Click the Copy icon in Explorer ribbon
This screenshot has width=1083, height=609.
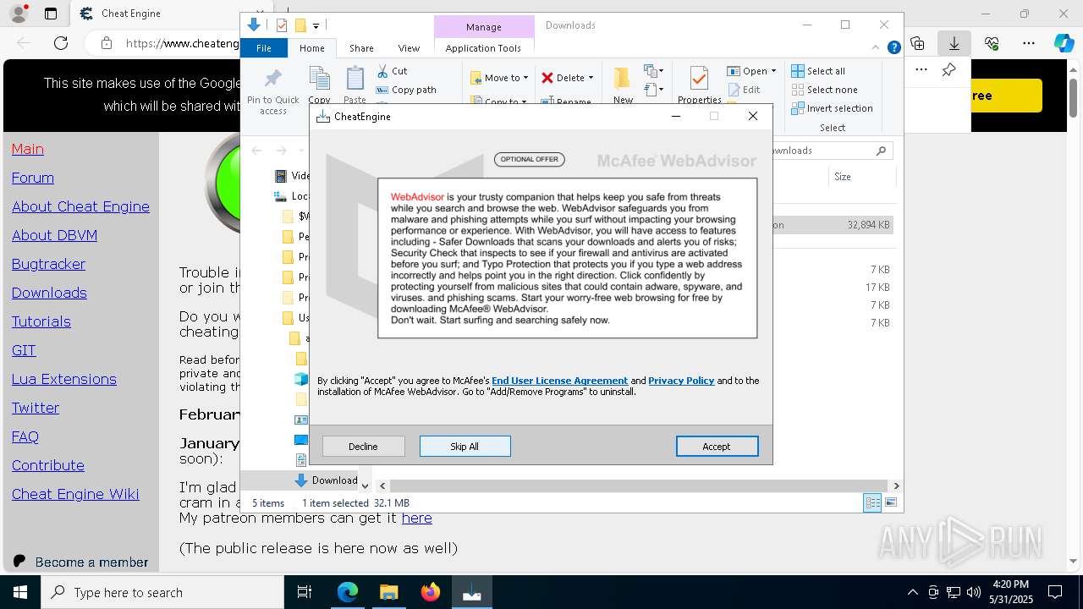coord(320,80)
